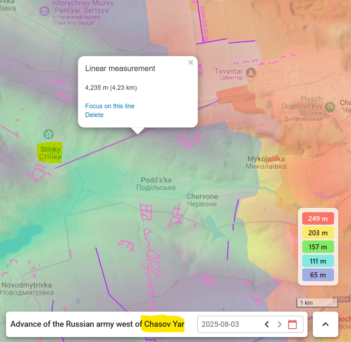The image size is (351, 342).
Task: Select the 111 m elevation legend swatch
Action: pyautogui.click(x=318, y=261)
